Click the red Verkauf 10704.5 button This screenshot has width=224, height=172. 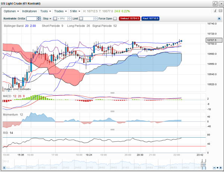point(130,18)
